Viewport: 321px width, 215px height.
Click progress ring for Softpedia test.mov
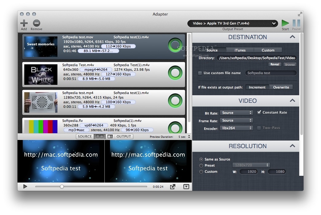coord(175,45)
